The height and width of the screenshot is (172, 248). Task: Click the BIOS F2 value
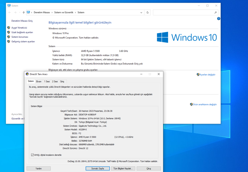[x=80, y=133]
